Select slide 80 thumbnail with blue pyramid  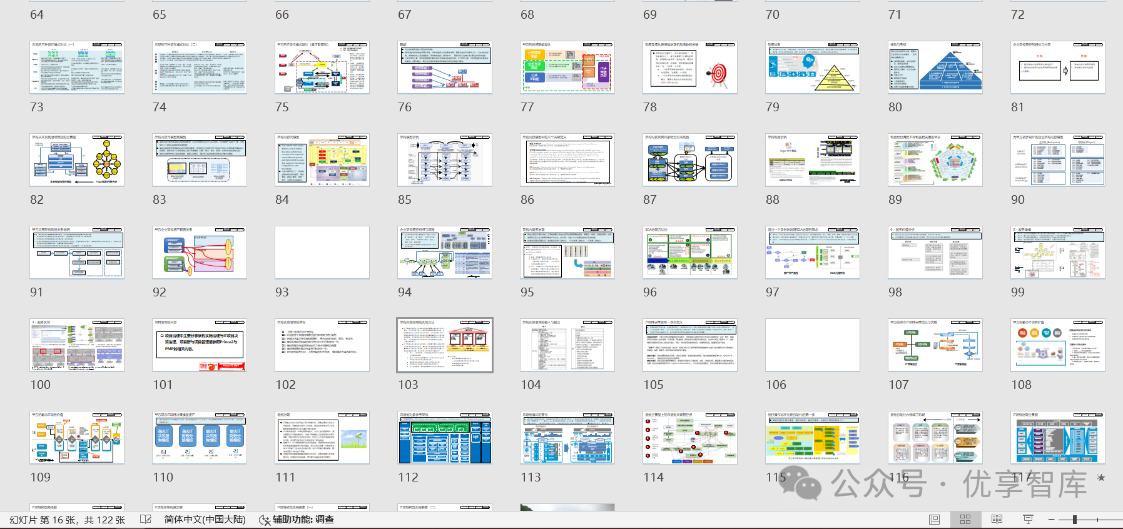pos(935,68)
